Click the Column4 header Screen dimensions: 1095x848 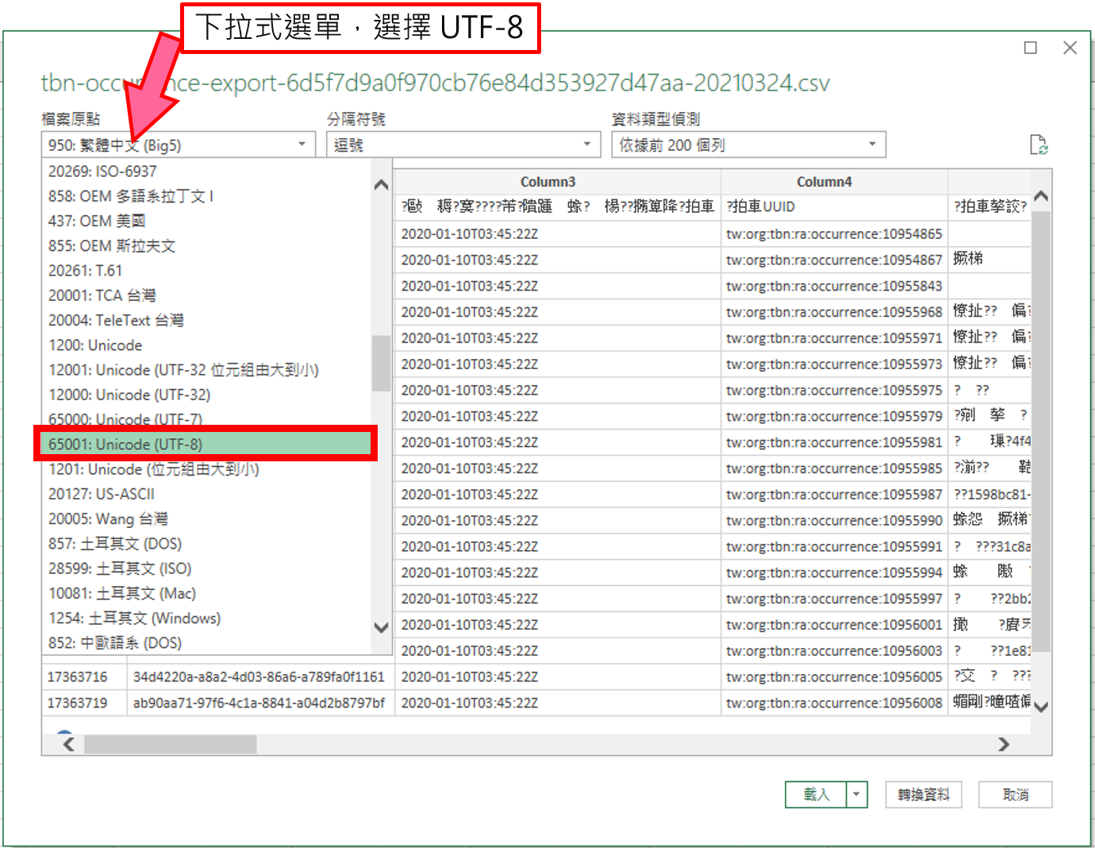click(x=824, y=181)
